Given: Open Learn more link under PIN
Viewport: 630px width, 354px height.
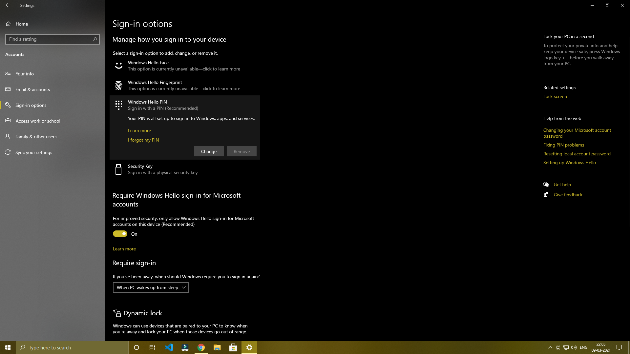Looking at the screenshot, I should pos(139,130).
